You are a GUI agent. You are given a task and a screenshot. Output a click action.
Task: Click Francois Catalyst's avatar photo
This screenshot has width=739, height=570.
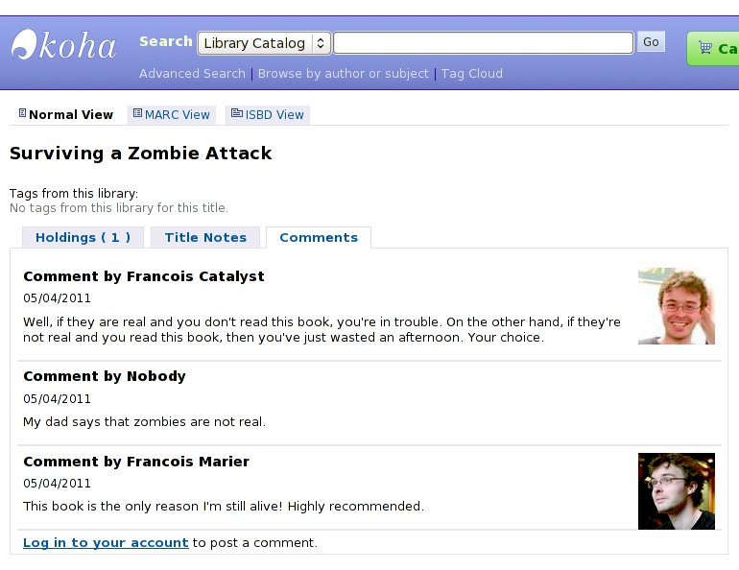click(676, 306)
